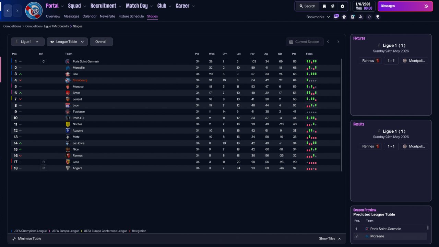Click the shirt shortcut icon under Search
This screenshot has width=439, height=247.
[344, 17]
